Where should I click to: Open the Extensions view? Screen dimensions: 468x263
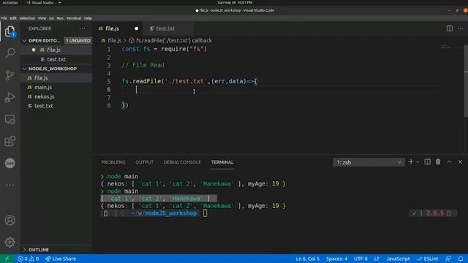click(x=10, y=141)
